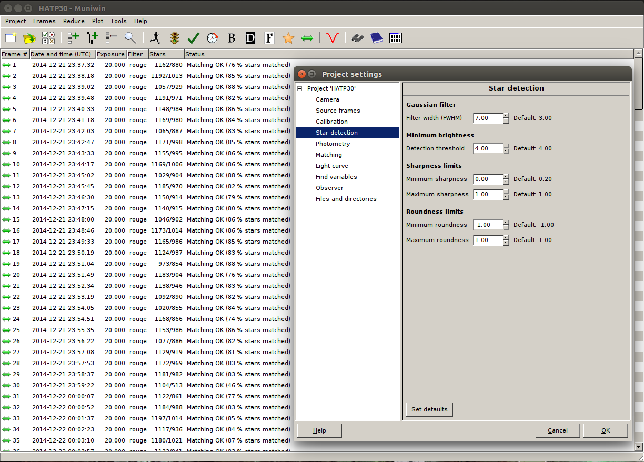Image resolution: width=644 pixels, height=462 pixels.
Task: Select Files and directories settings page
Action: click(346, 199)
